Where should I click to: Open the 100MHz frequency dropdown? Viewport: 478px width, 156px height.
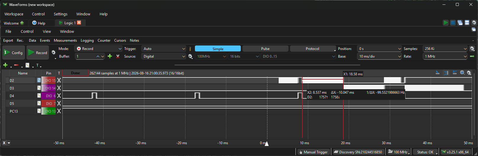tap(211, 56)
